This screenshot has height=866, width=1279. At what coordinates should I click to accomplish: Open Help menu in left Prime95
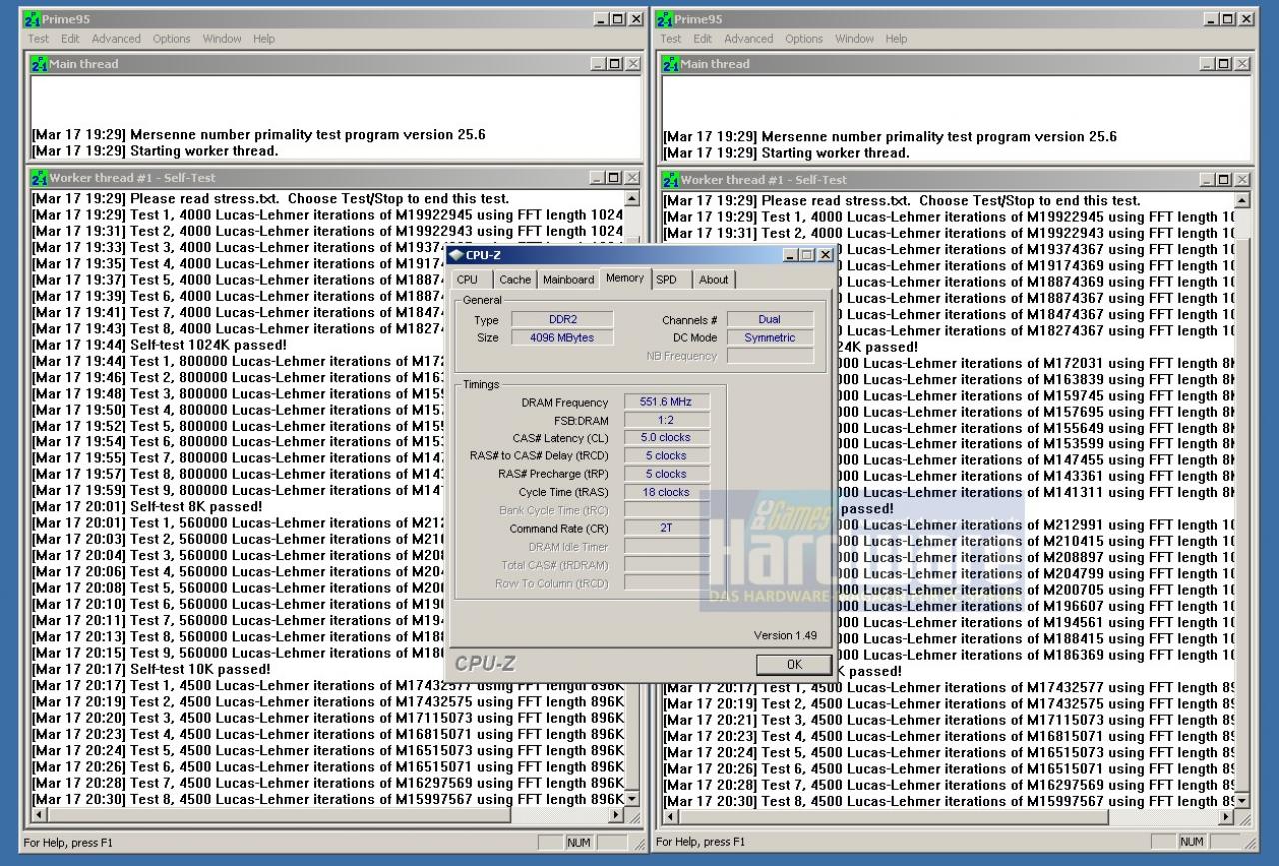[264, 39]
